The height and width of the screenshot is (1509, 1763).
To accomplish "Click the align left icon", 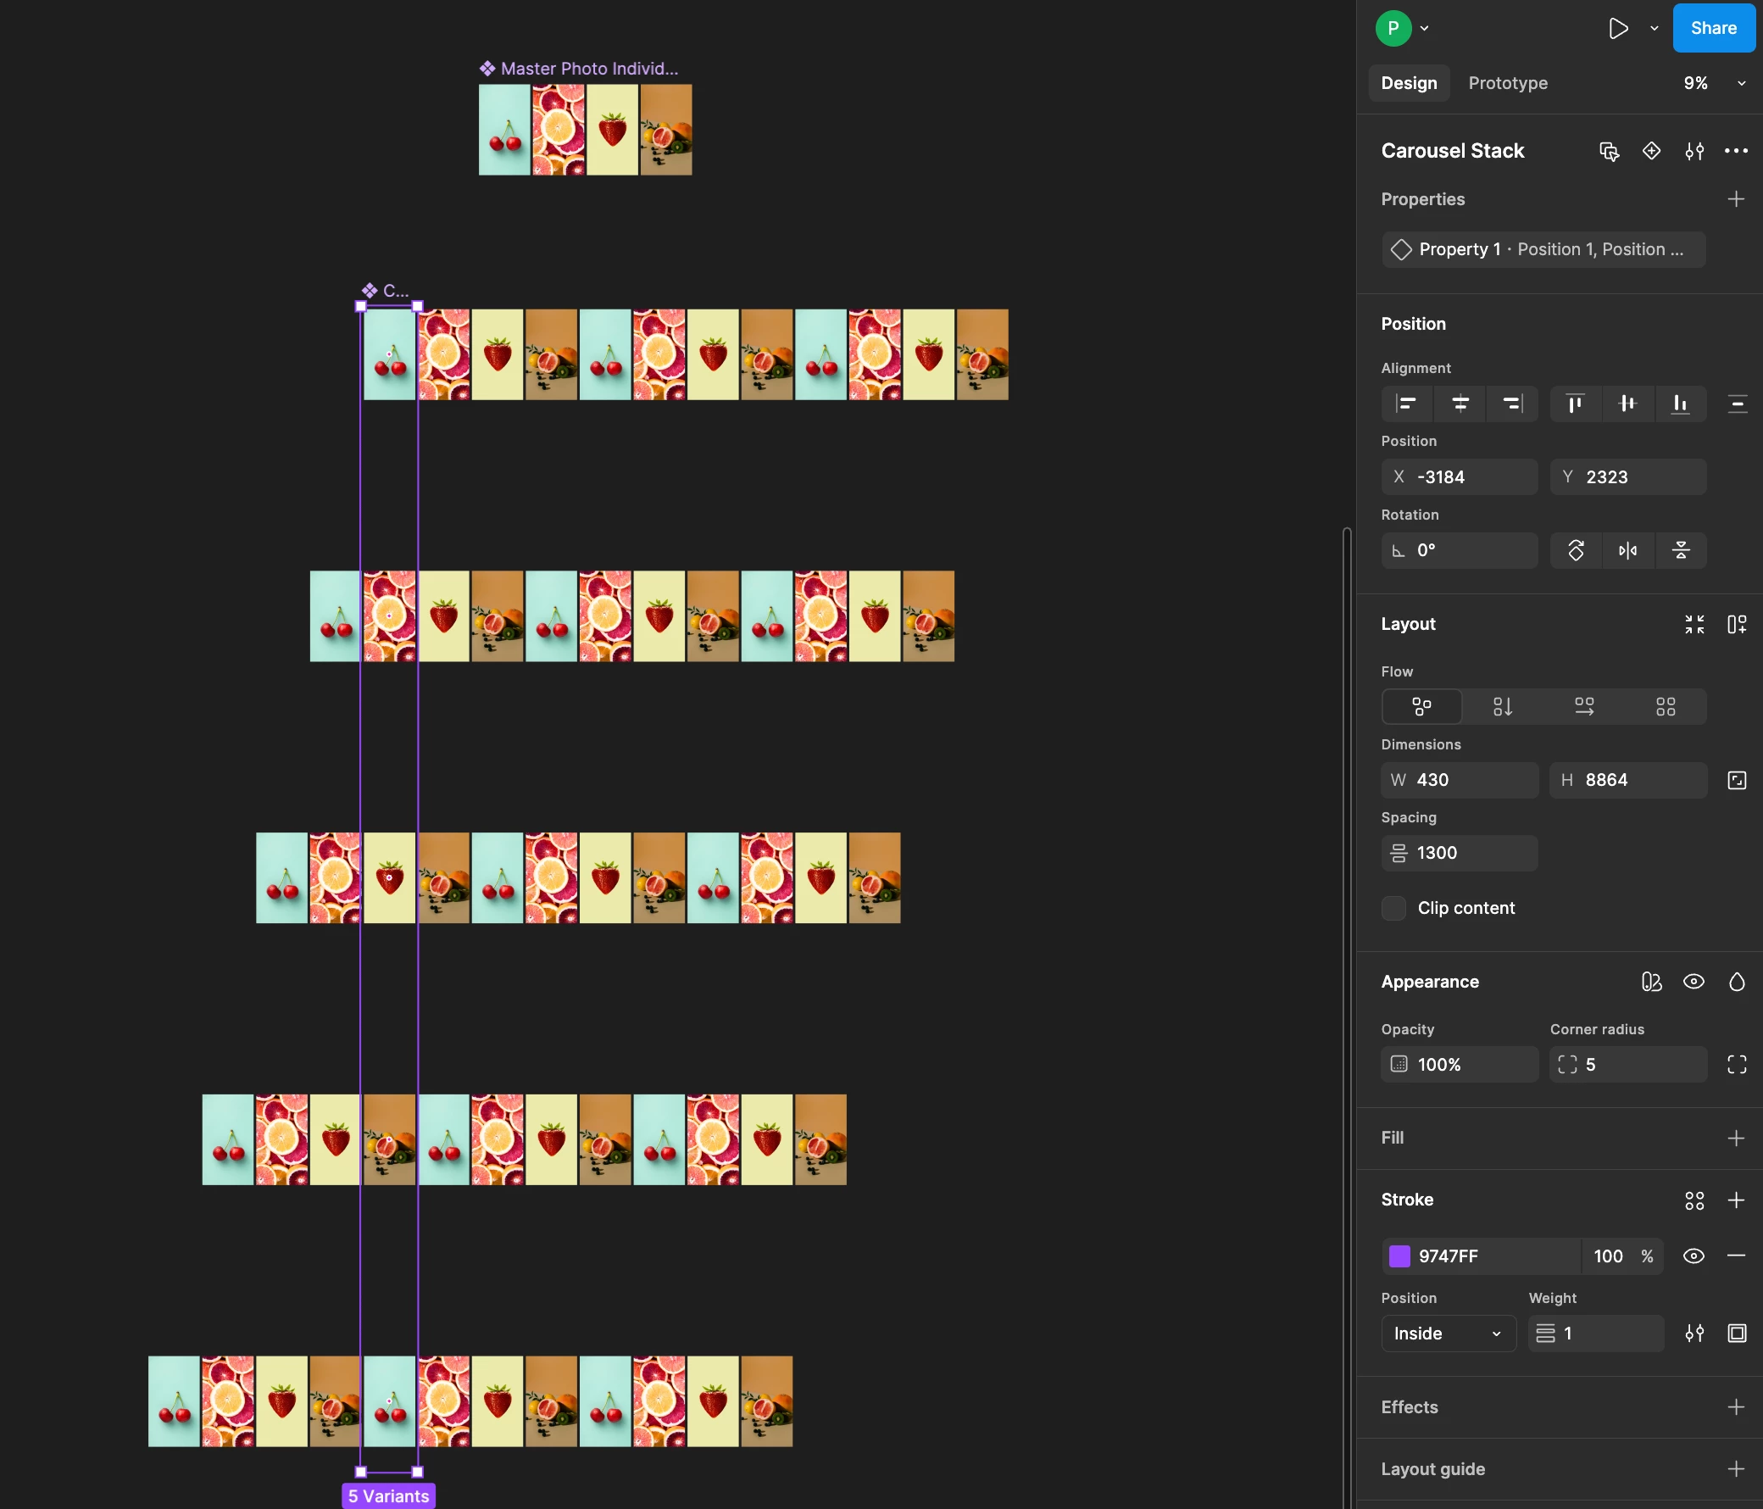I will [1406, 404].
